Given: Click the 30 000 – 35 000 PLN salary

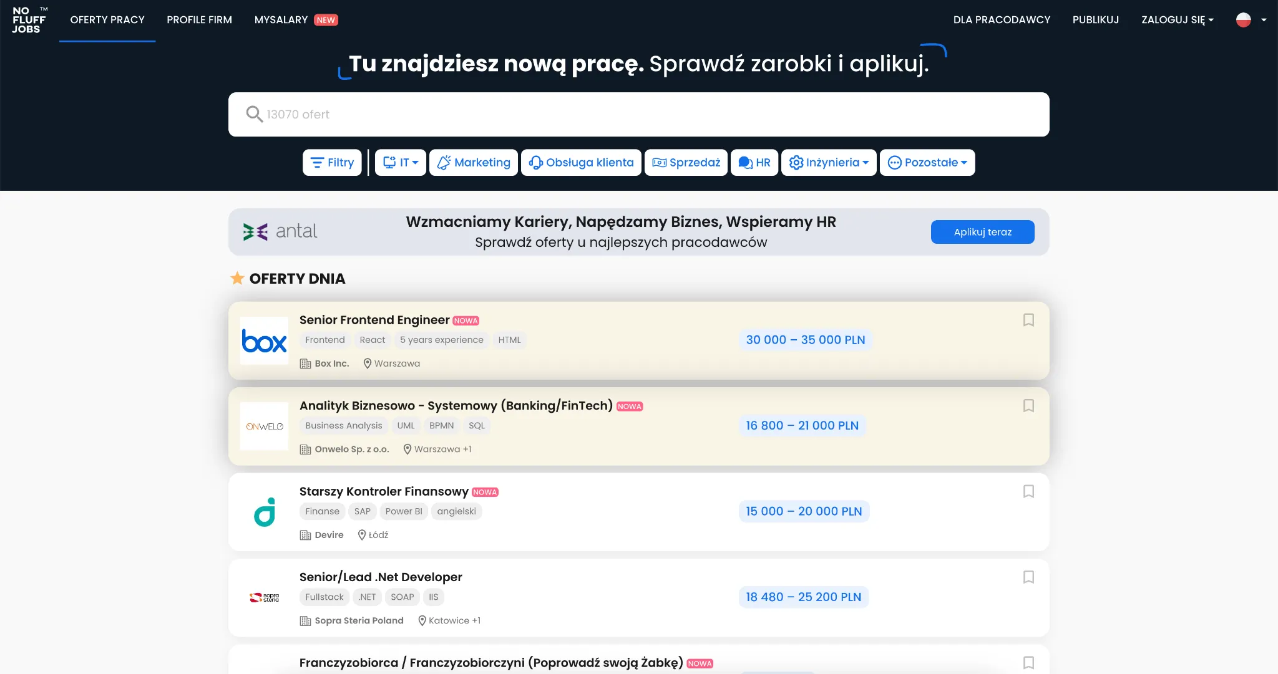Looking at the screenshot, I should point(806,340).
